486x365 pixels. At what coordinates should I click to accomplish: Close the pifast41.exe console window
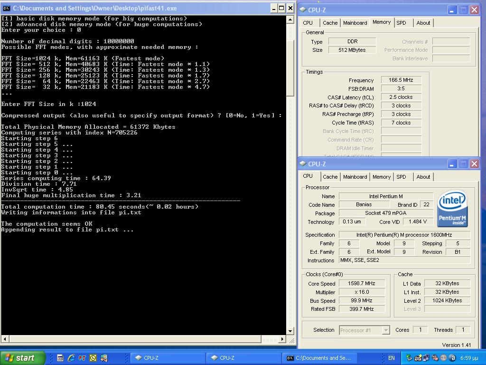[x=290, y=9]
